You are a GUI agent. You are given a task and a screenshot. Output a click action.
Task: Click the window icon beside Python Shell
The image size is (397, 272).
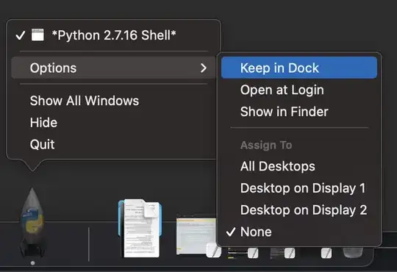coord(37,35)
